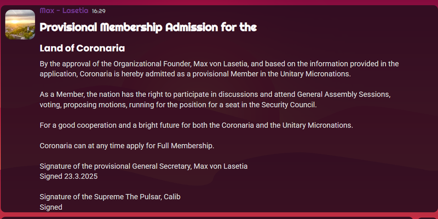Screen dimensions: 438x219
Task: Click the line starting 'As a Member'
Action: [x=215, y=94]
